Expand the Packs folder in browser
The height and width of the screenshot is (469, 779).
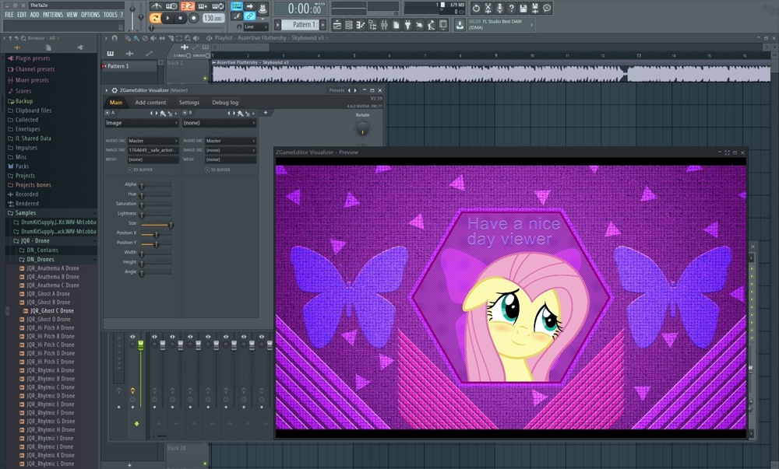[x=22, y=166]
